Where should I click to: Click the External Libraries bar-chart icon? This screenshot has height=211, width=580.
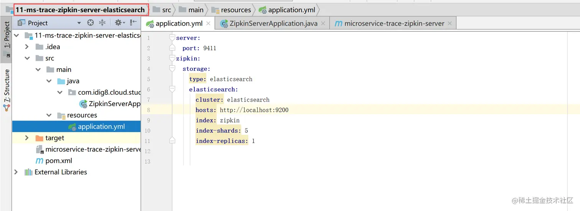point(28,172)
